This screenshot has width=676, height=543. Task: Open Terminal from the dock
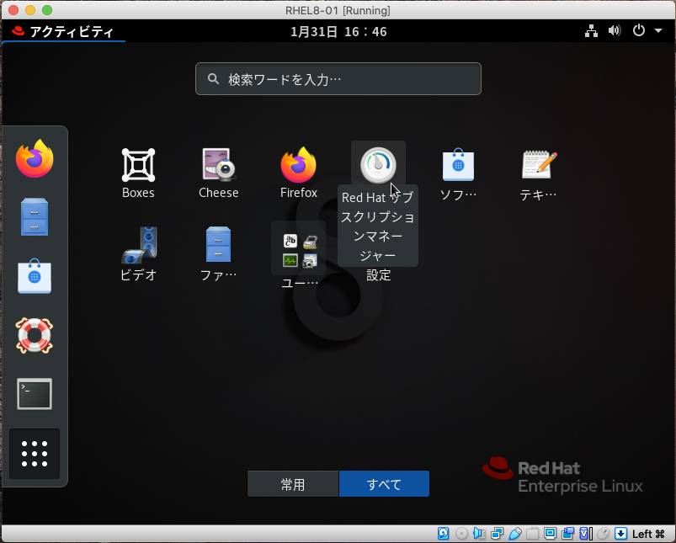pyautogui.click(x=34, y=394)
